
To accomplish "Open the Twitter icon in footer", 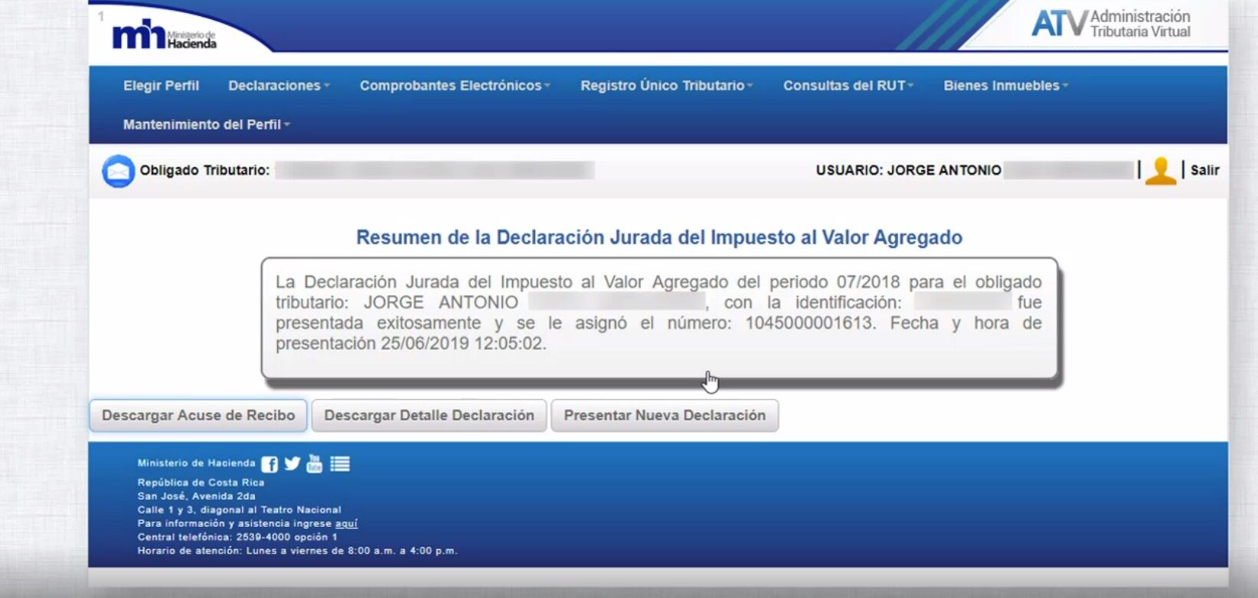I will click(292, 463).
